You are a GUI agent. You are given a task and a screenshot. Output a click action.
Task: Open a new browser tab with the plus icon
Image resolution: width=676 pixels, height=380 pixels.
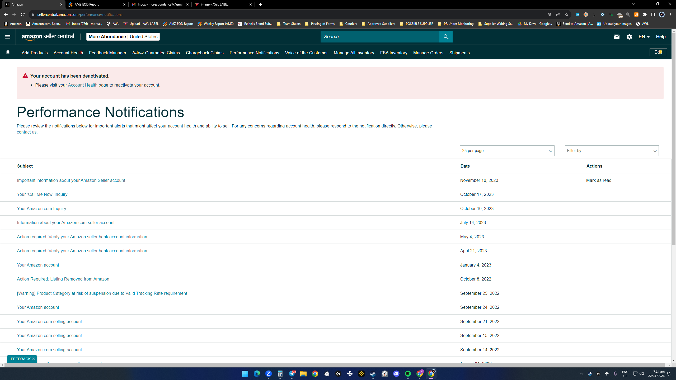point(261,4)
